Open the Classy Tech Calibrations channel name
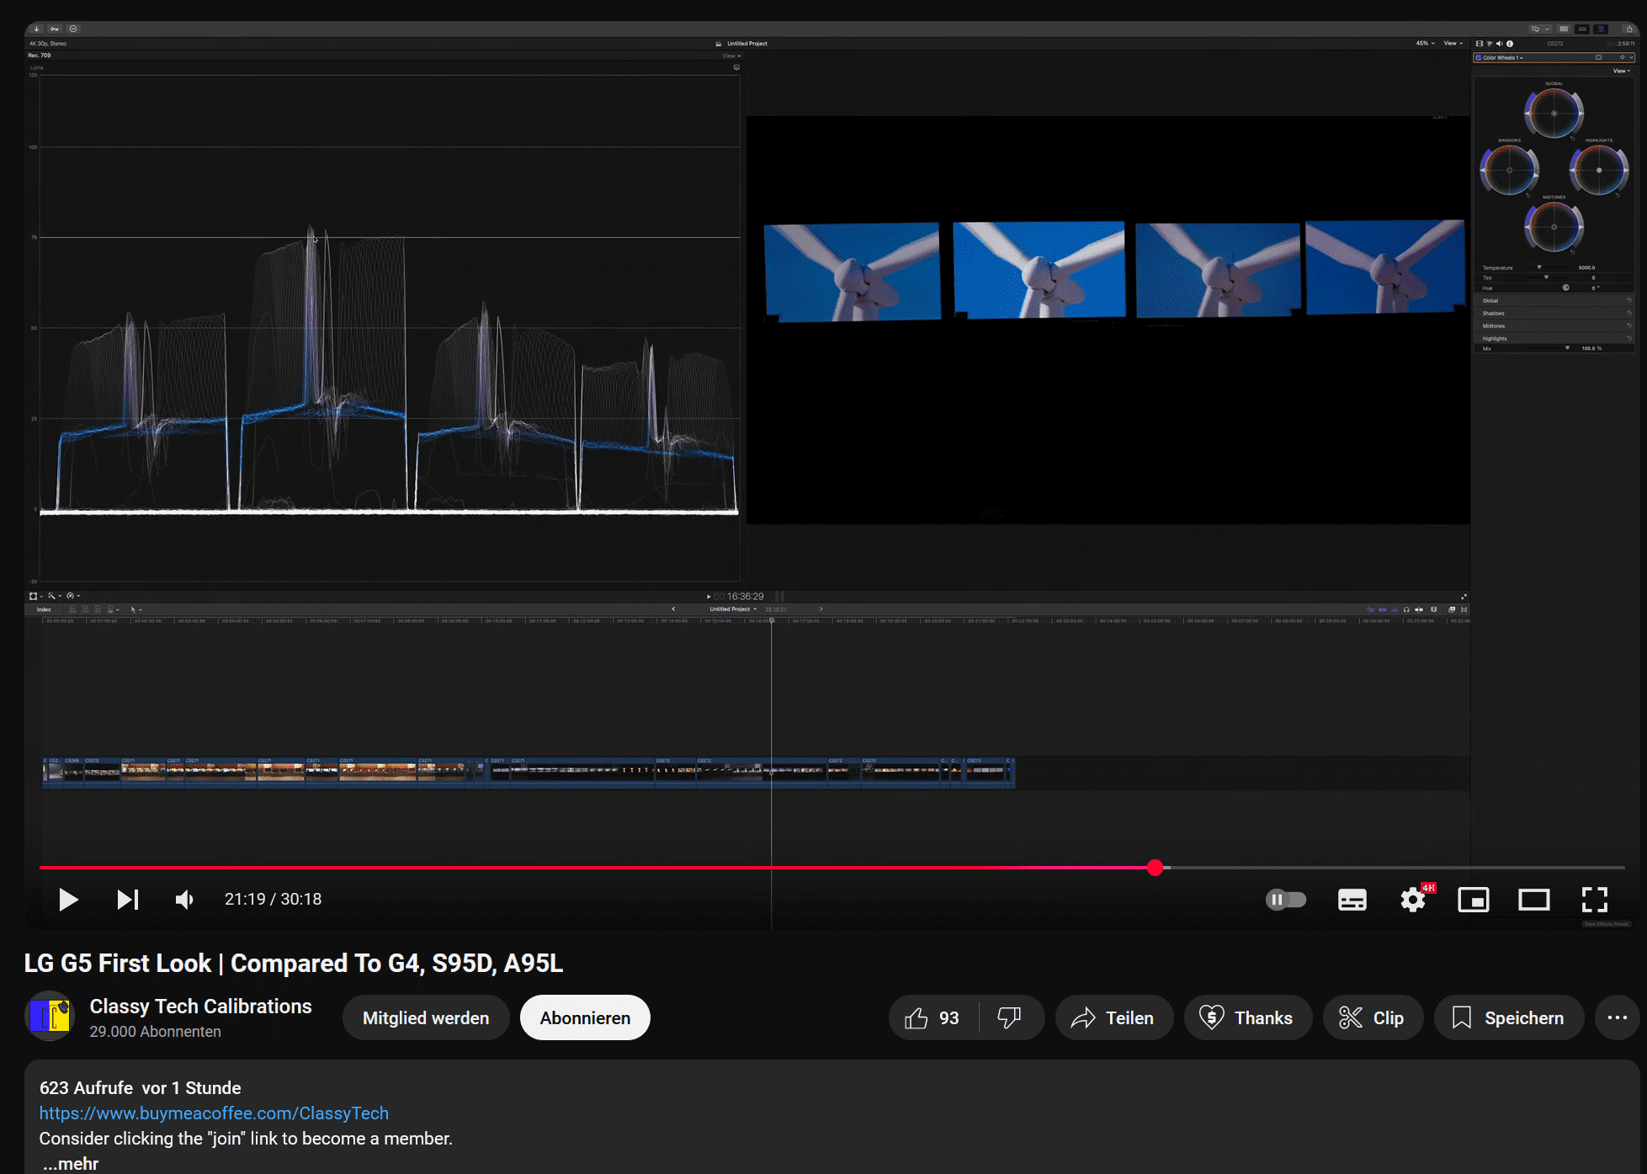Image resolution: width=1647 pixels, height=1174 pixels. [x=200, y=1007]
